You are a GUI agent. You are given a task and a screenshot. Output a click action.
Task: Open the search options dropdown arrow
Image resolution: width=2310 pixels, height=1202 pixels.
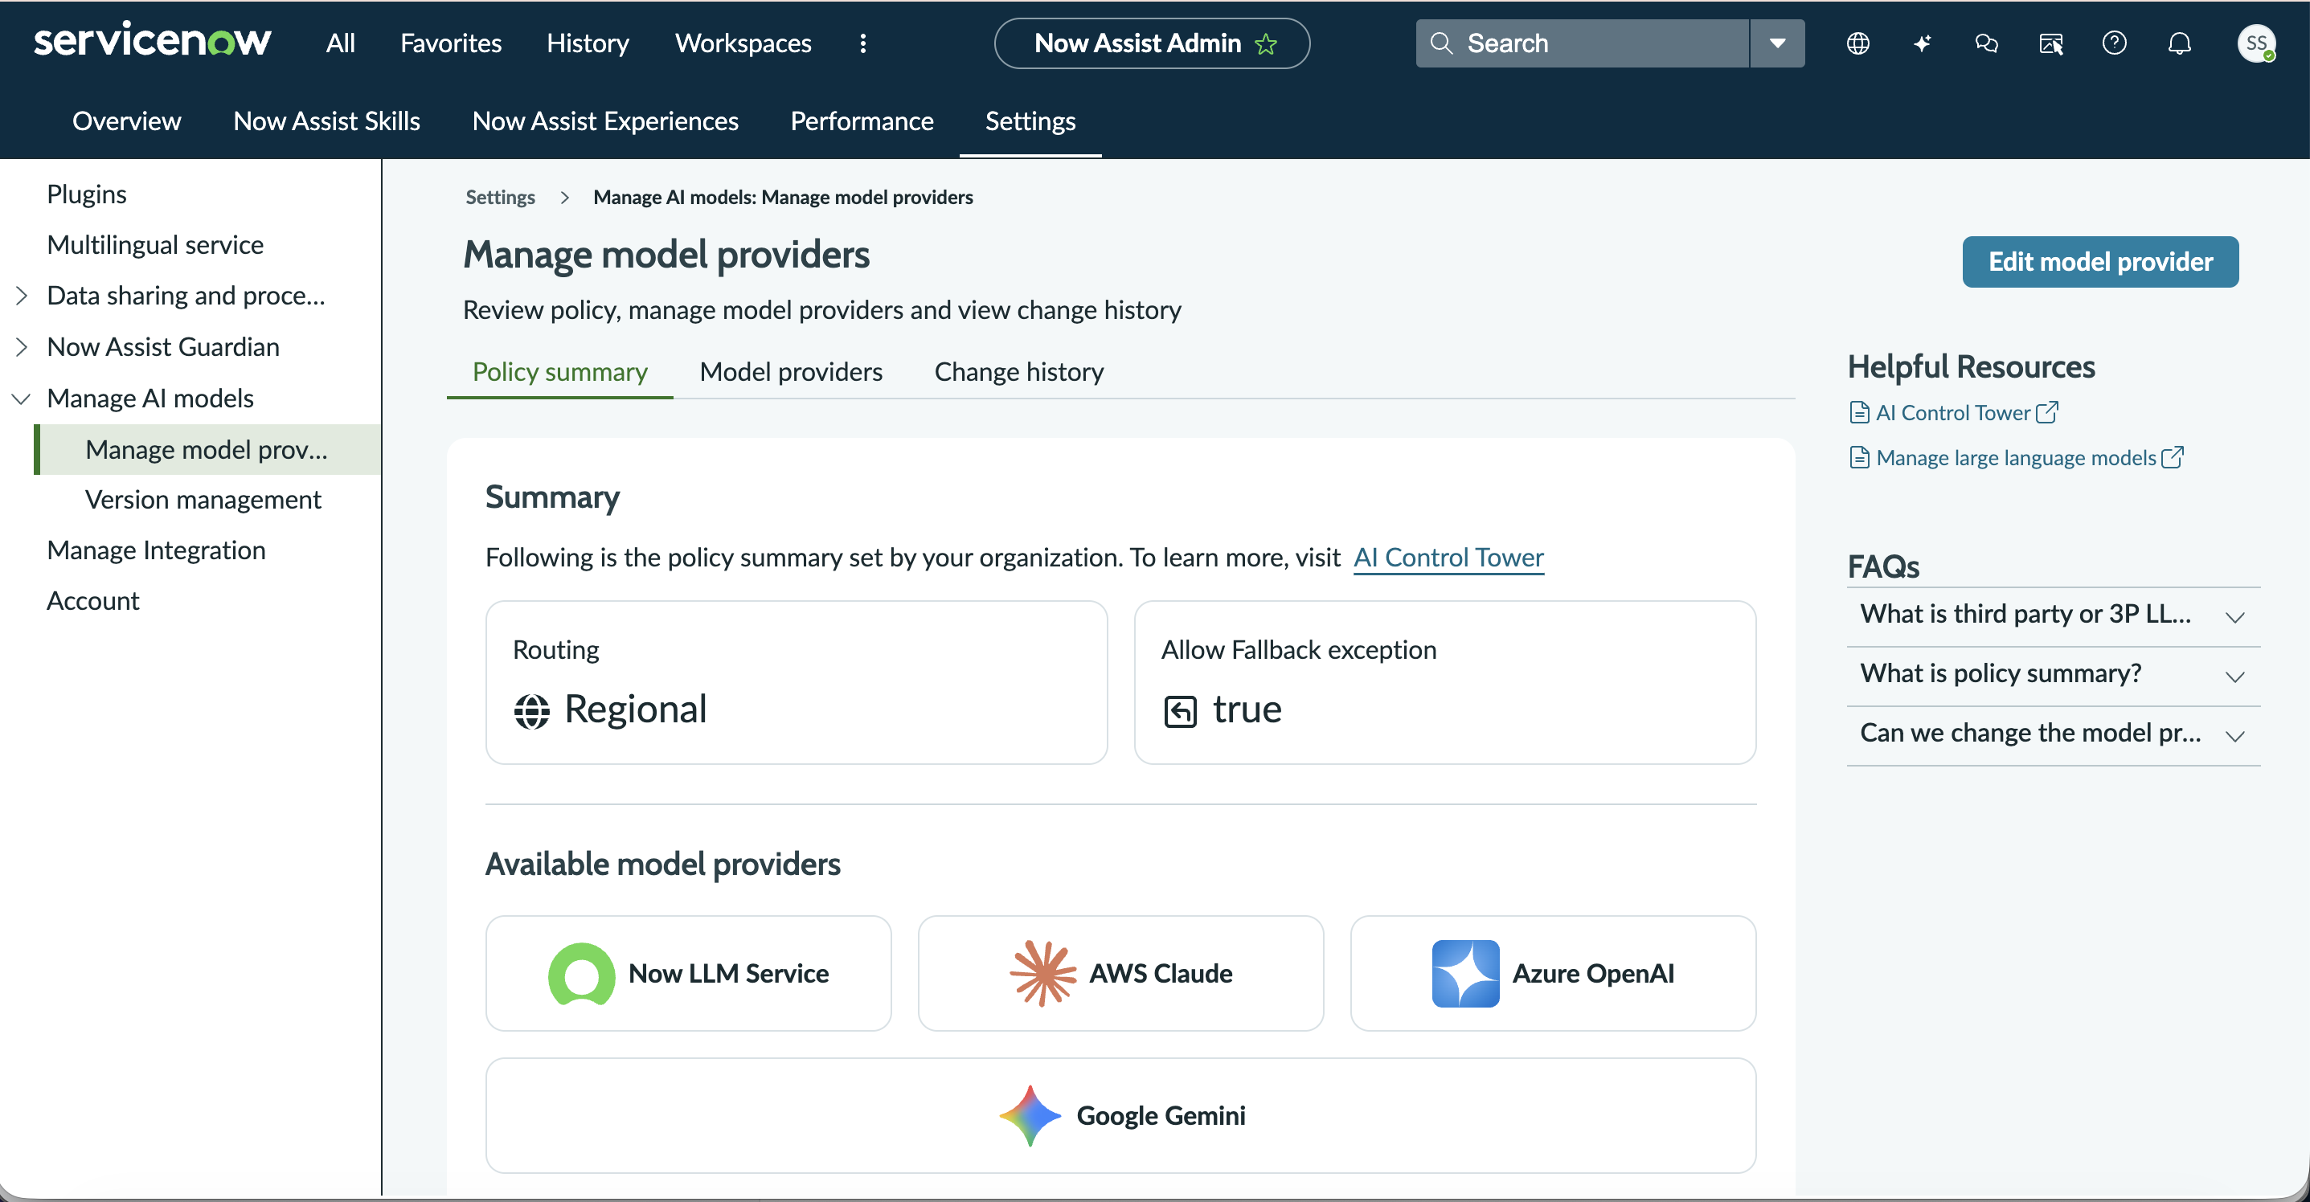(1777, 43)
